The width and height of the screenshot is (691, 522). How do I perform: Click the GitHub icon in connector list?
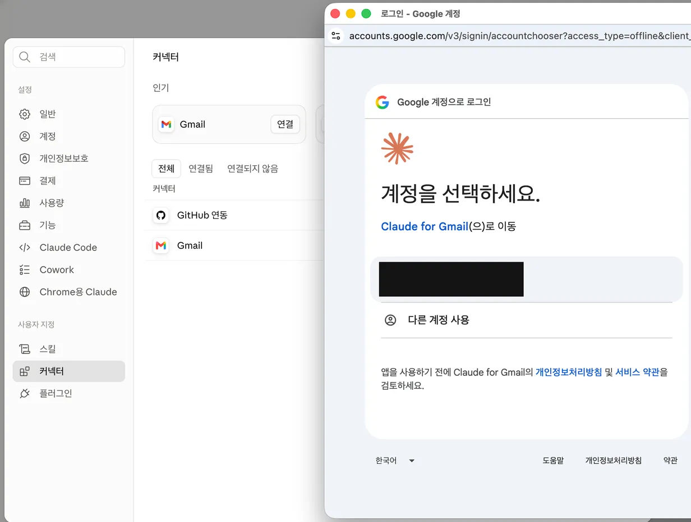161,216
